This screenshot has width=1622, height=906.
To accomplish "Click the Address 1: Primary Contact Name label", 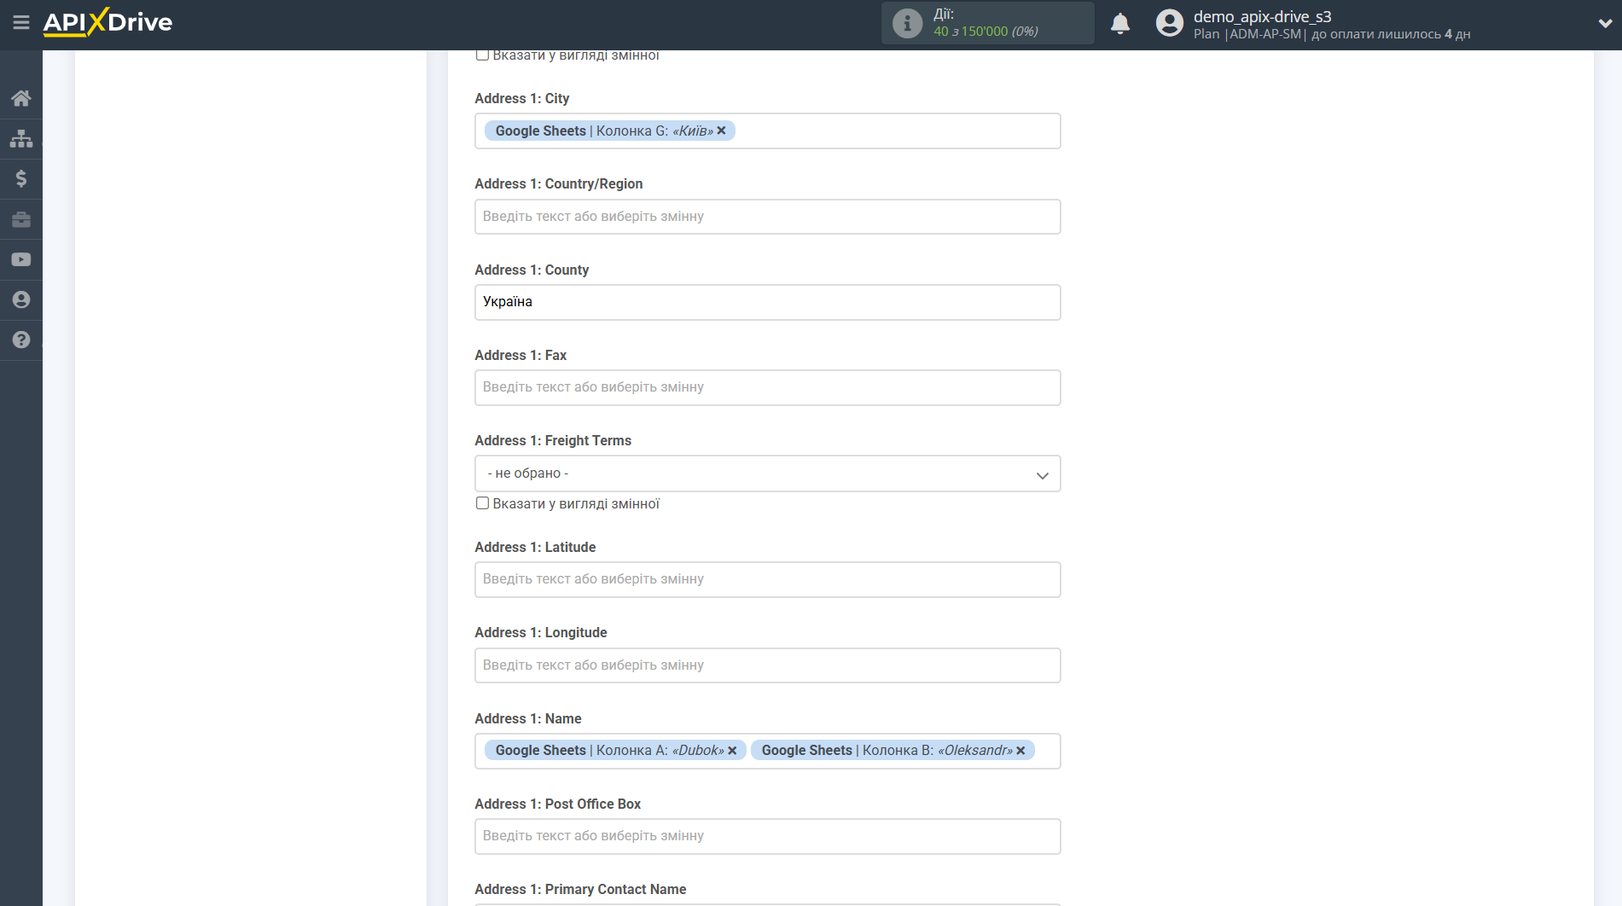I will tap(580, 890).
